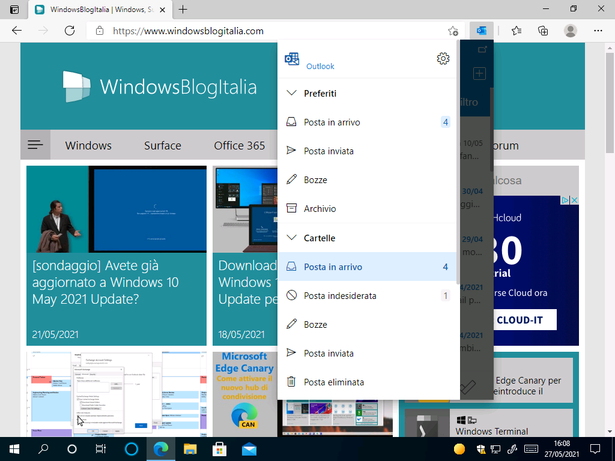Click the trash icon beside Posta eliminata
The width and height of the screenshot is (615, 461).
click(x=291, y=381)
